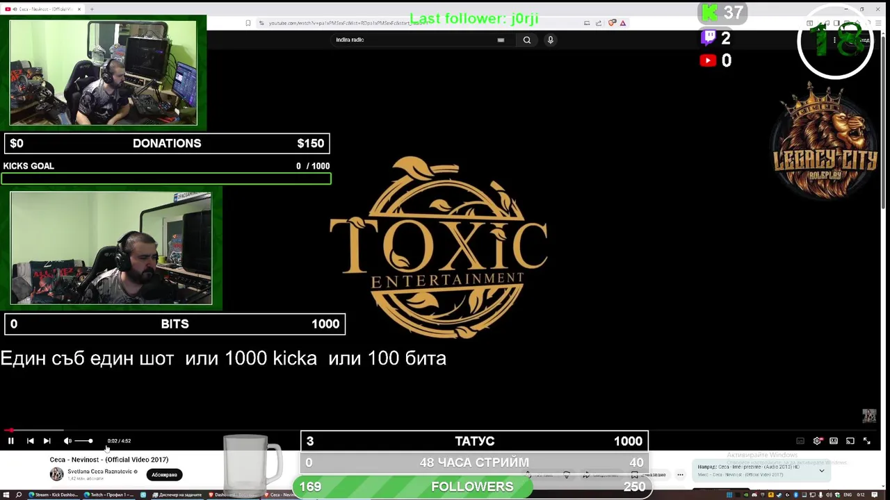This screenshot has height=500, width=890.
Task: Open the Brave Rewards triangle icon
Action: click(623, 23)
